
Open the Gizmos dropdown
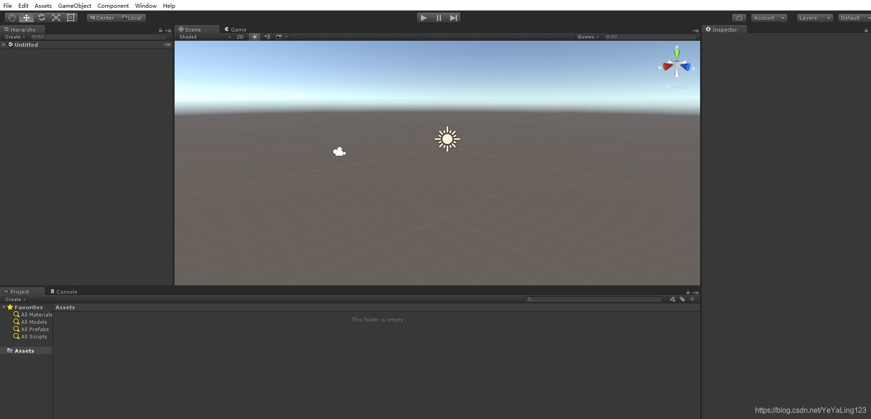click(588, 37)
